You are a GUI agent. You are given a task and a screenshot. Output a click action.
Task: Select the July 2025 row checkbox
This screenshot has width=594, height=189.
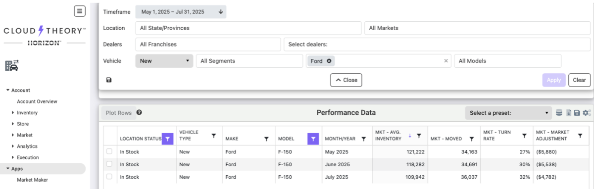coord(109,176)
